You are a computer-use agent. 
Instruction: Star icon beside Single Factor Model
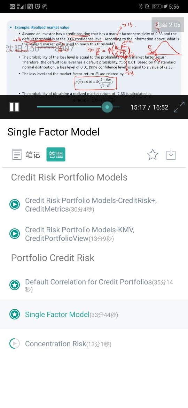[x=15, y=314]
